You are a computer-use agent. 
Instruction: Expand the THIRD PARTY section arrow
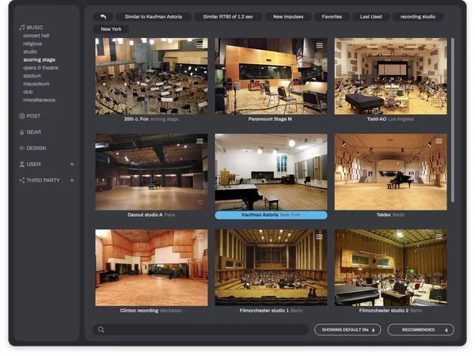click(72, 180)
